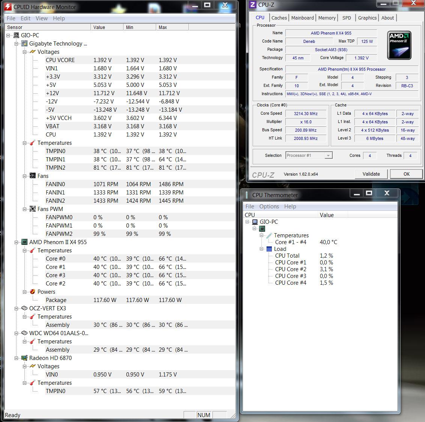Collapse the Powers tree node

(x=24, y=292)
